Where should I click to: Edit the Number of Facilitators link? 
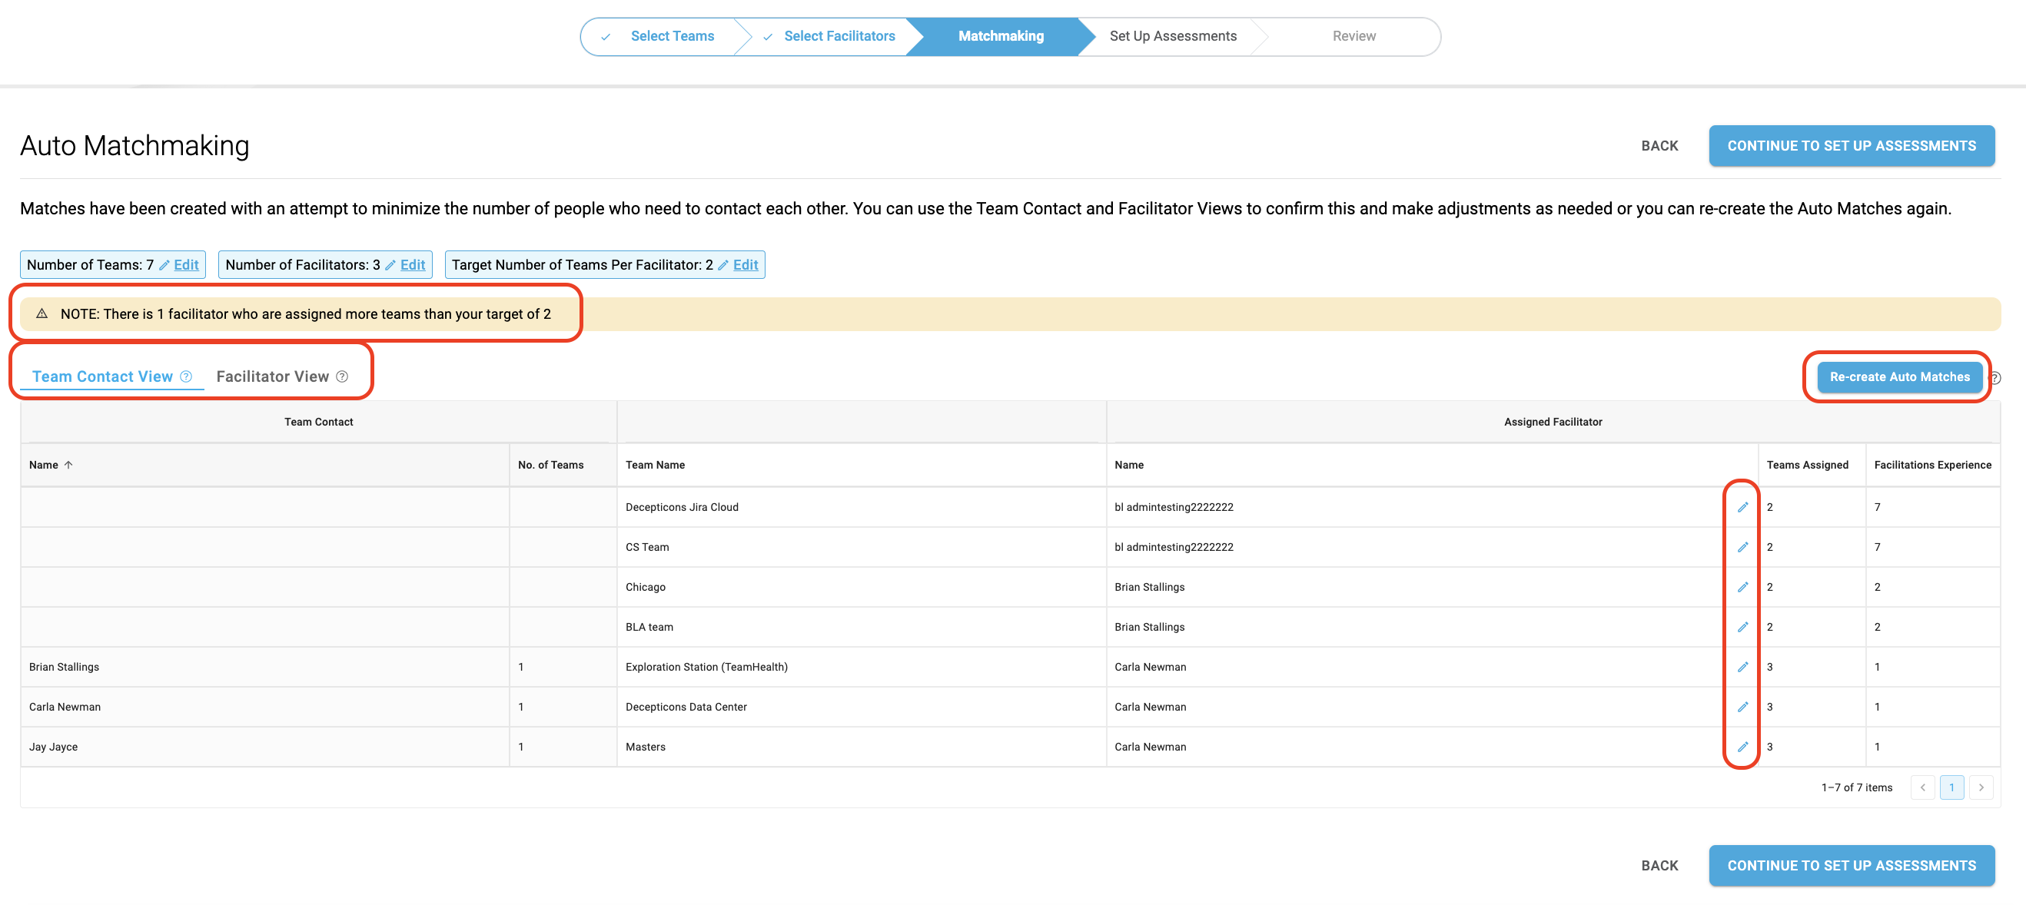coord(413,265)
